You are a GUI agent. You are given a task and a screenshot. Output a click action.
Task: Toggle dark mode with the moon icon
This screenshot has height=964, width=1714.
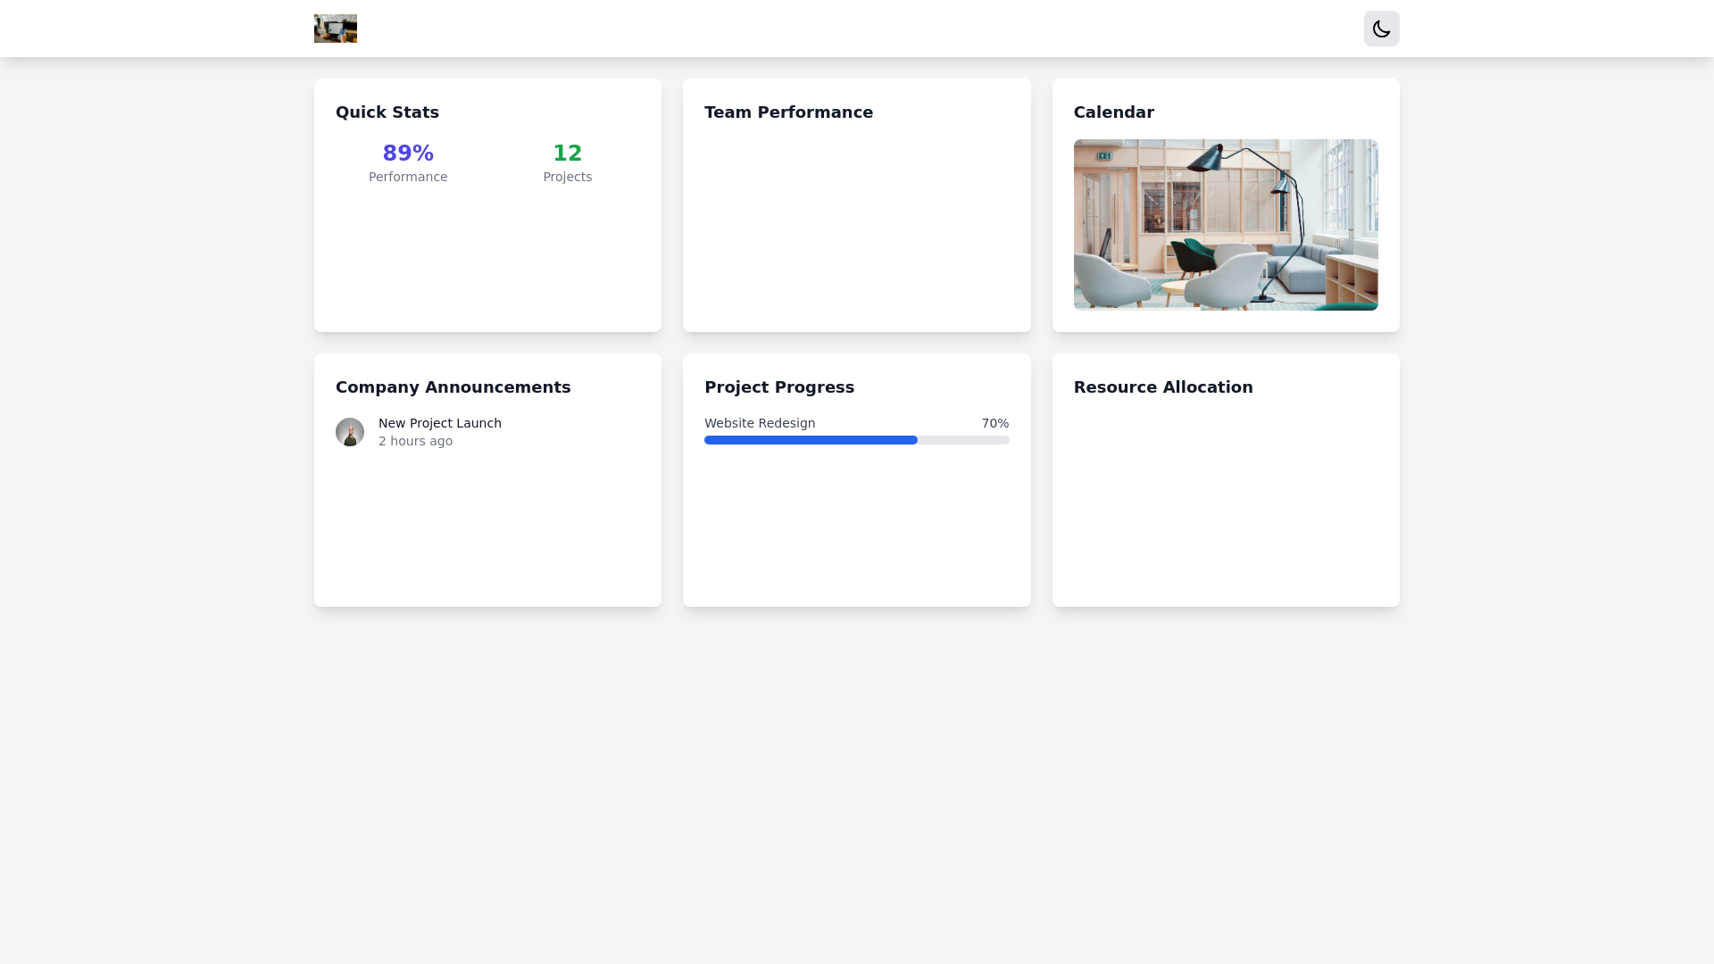coord(1381,29)
